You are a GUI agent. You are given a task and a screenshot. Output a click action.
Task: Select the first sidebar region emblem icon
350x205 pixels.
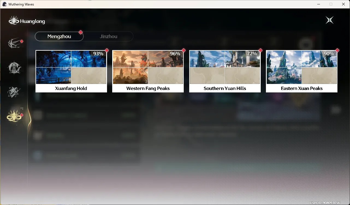tap(15, 43)
